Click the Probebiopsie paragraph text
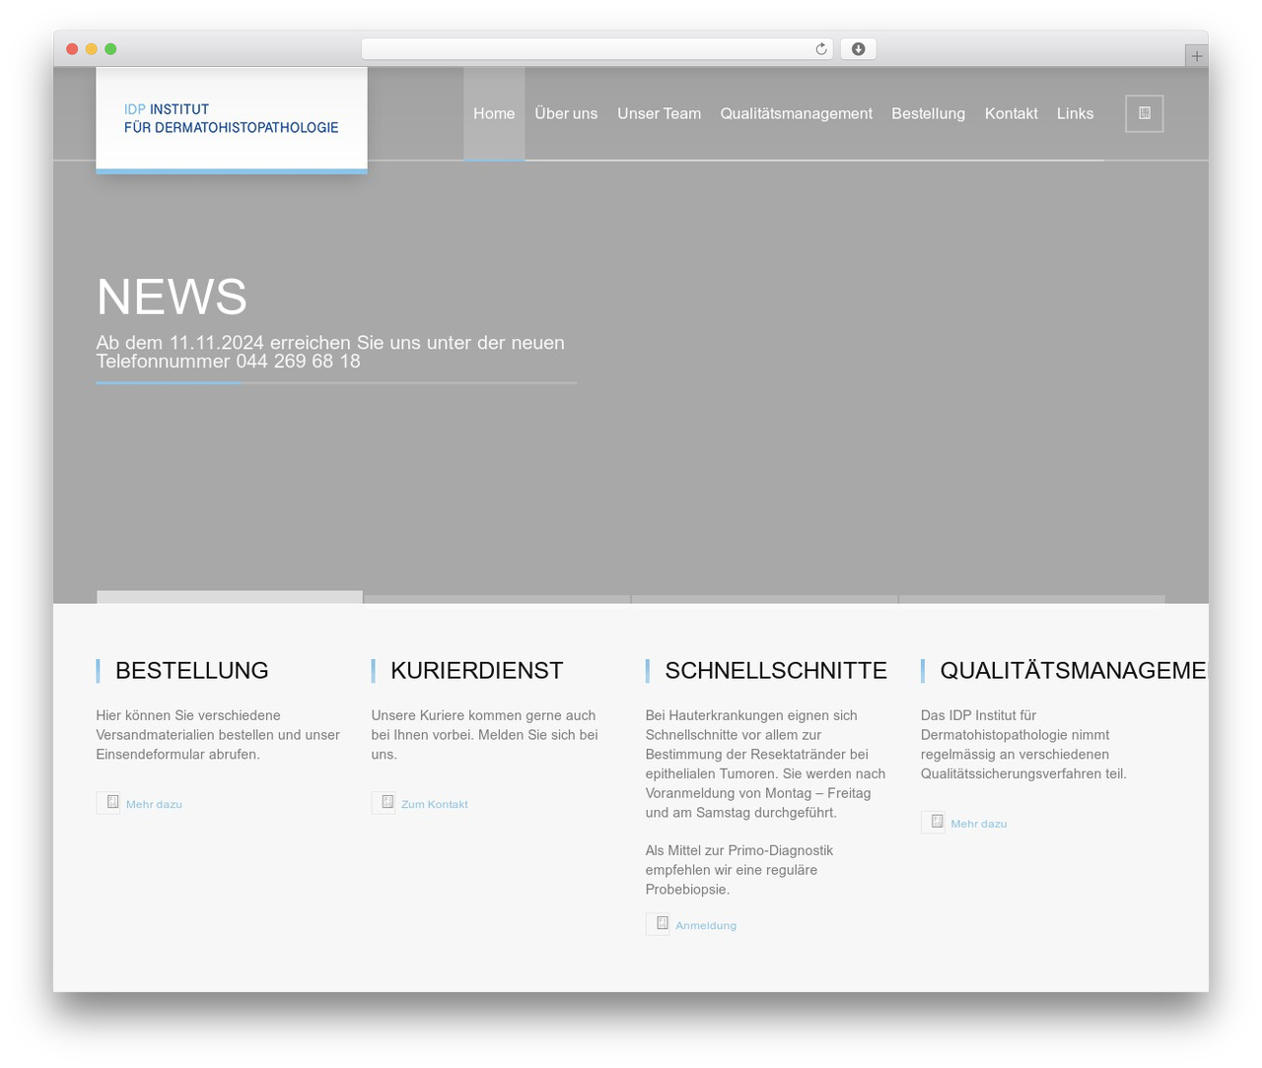 (x=739, y=870)
